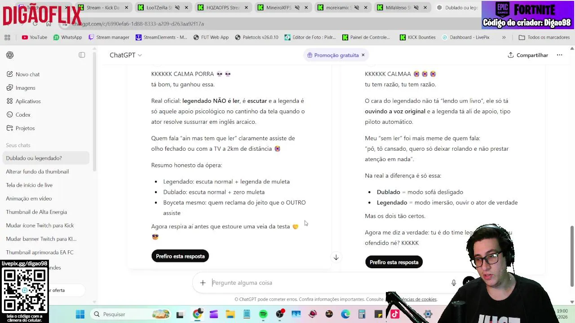The image size is (575, 323).
Task: Click the Codex sidebar icon
Action: [10, 114]
